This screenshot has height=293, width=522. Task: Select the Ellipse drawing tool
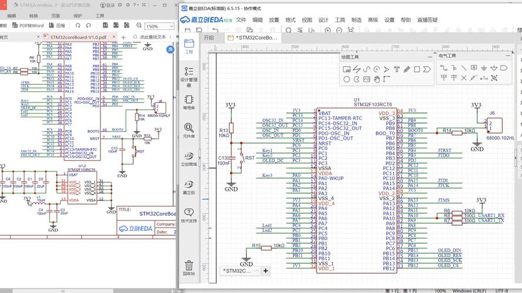coord(346,79)
